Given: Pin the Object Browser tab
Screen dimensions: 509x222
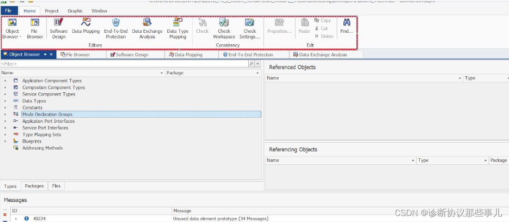Looking at the screenshot, I should click(45, 54).
